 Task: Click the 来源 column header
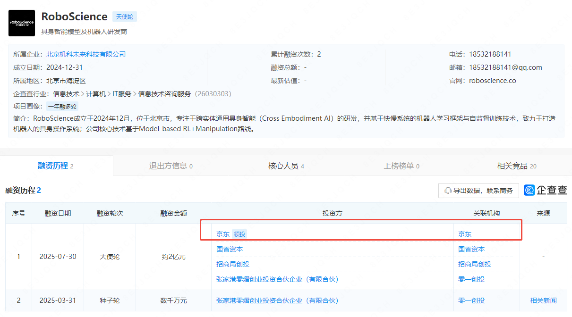coord(543,213)
